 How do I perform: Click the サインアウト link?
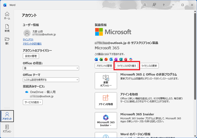coord(28,39)
